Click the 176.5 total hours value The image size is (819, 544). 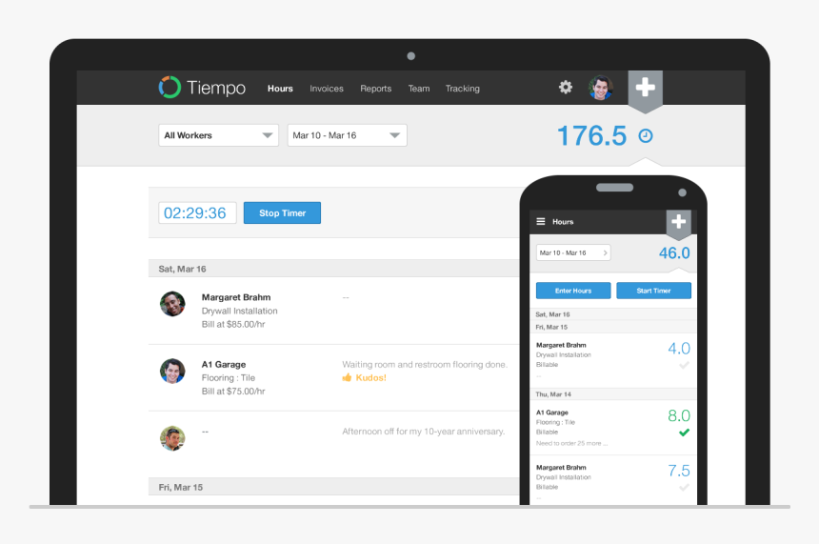point(591,136)
